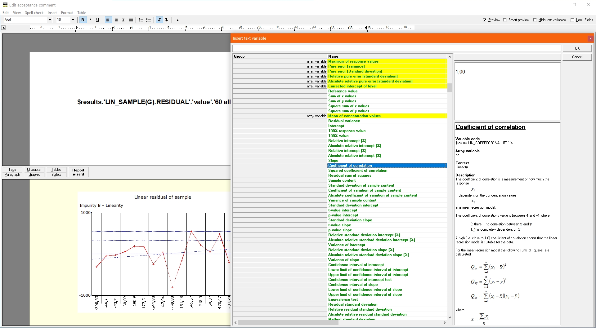Open the Arial font dropdown

coord(50,20)
